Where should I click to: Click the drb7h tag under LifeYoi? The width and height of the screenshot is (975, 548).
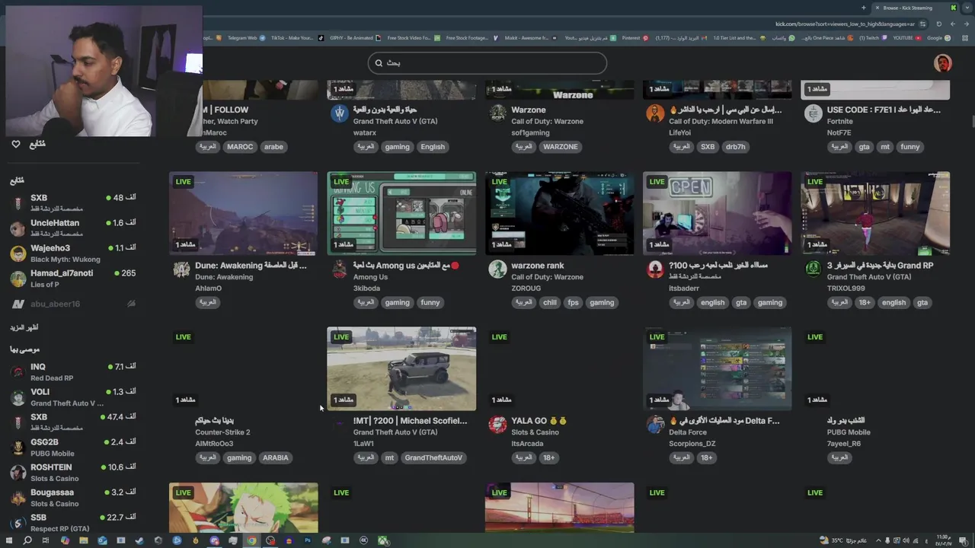click(736, 147)
